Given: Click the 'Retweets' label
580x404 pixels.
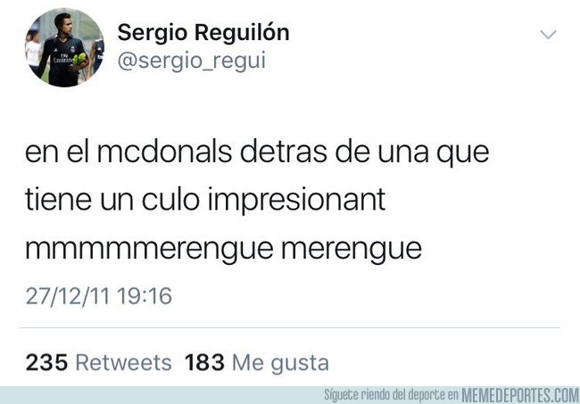Looking at the screenshot, I should click(x=123, y=363).
